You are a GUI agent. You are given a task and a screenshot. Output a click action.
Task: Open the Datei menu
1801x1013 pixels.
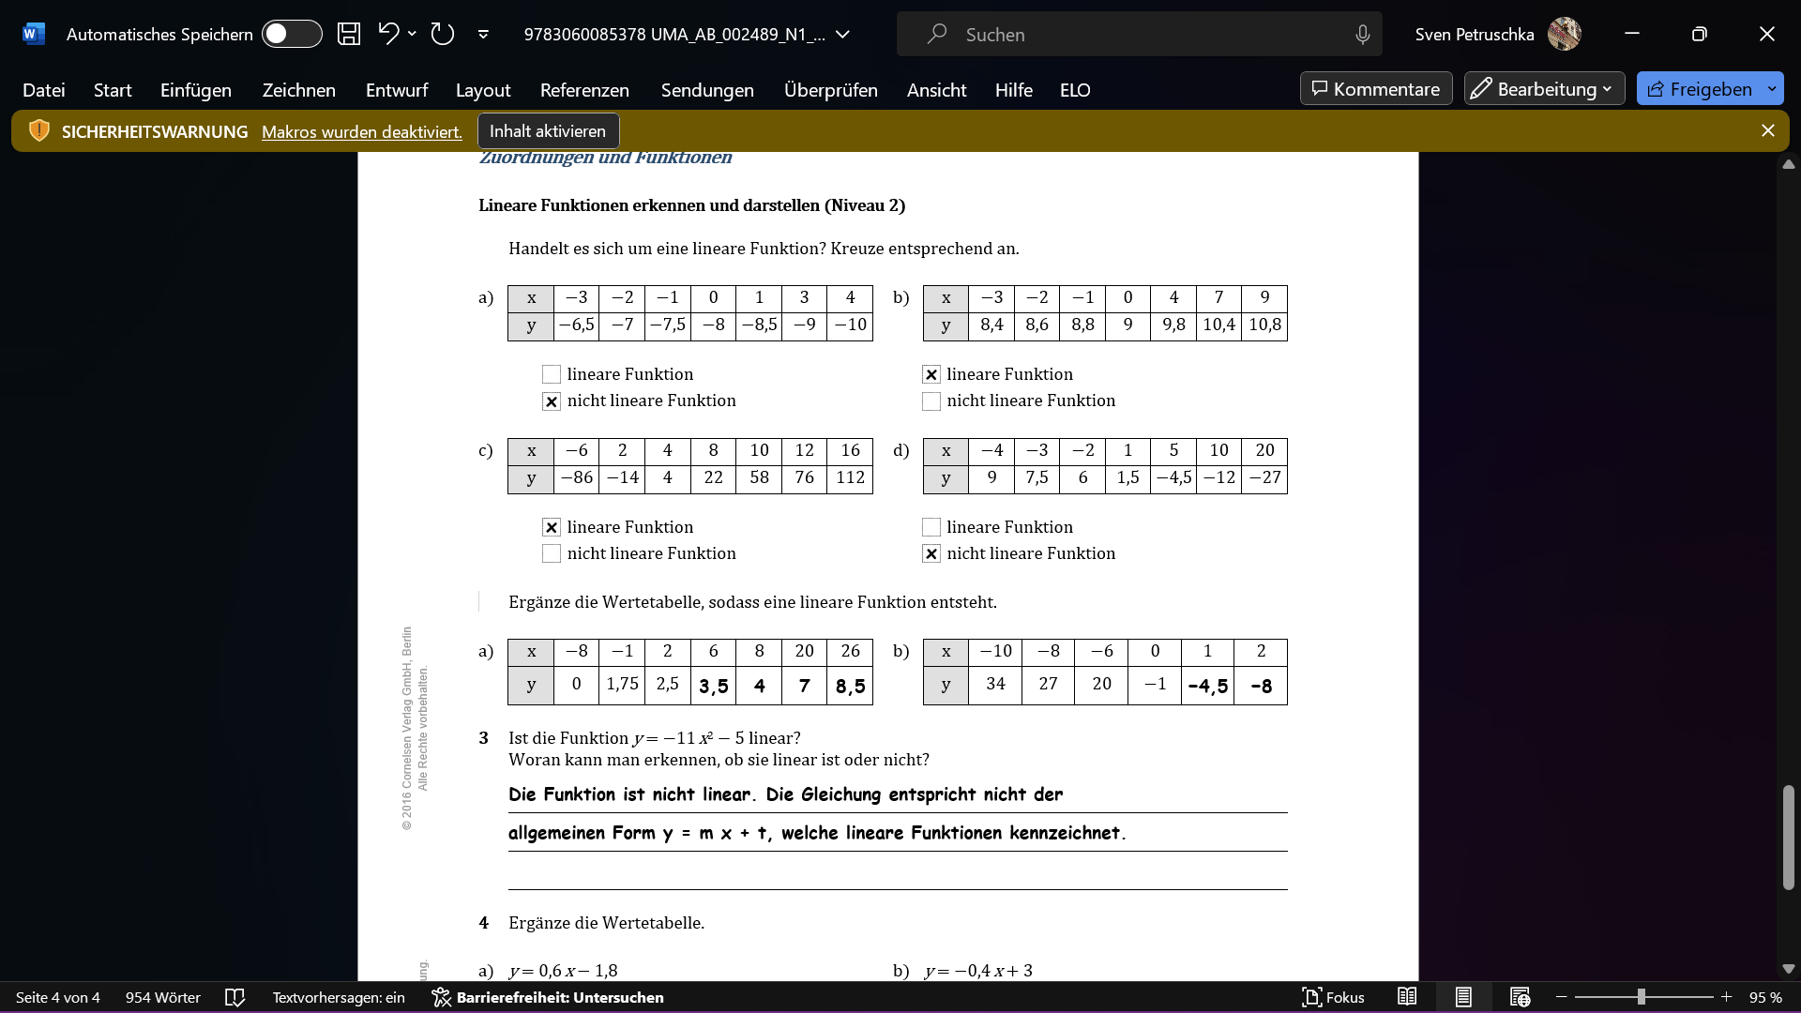point(44,90)
